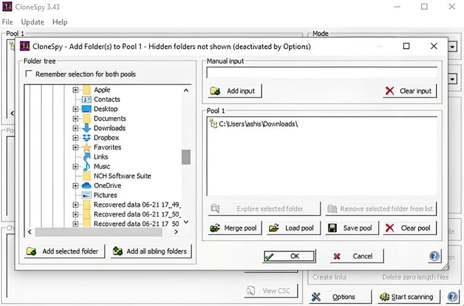Image resolution: width=464 pixels, height=306 pixels.
Task: Expand Recovered data 06-21 17_49_ node
Action: pyautogui.click(x=75, y=205)
